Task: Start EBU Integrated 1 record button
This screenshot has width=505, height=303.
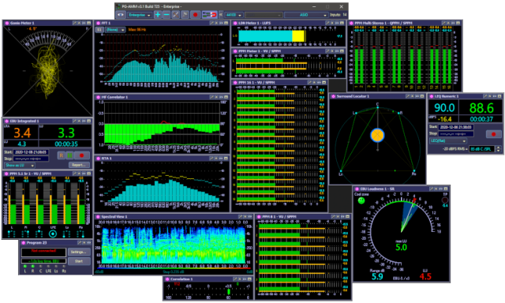Action: 82,155
